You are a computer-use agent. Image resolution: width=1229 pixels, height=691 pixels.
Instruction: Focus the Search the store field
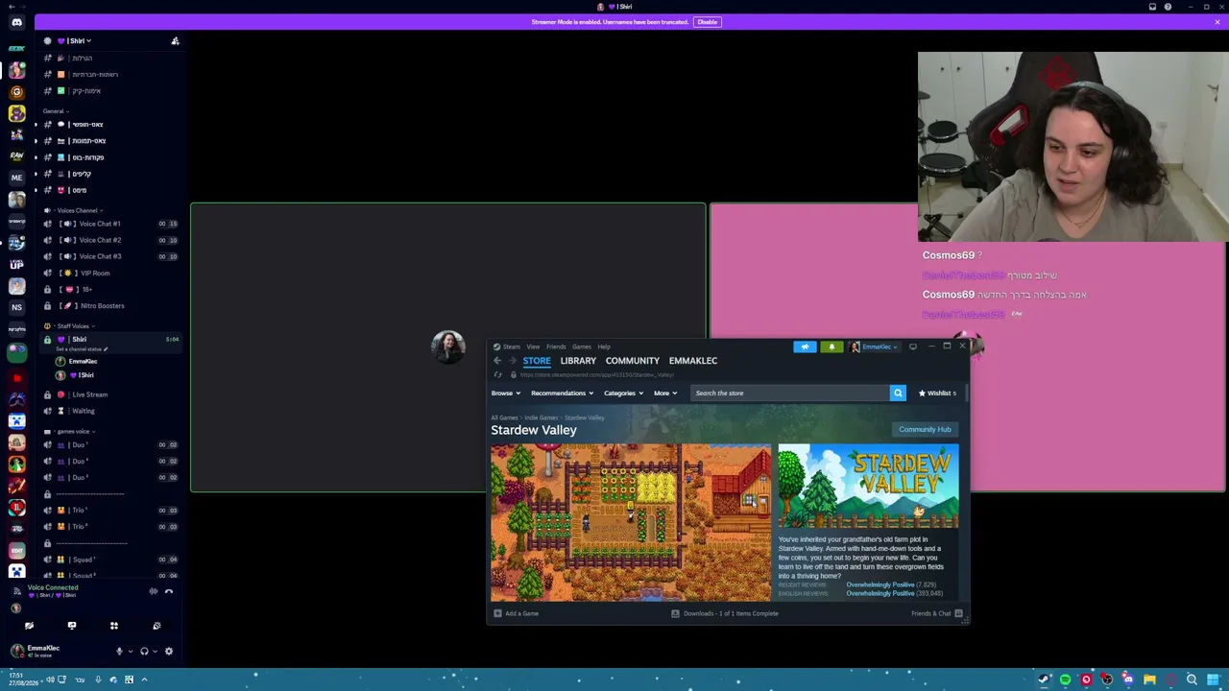[x=789, y=393]
